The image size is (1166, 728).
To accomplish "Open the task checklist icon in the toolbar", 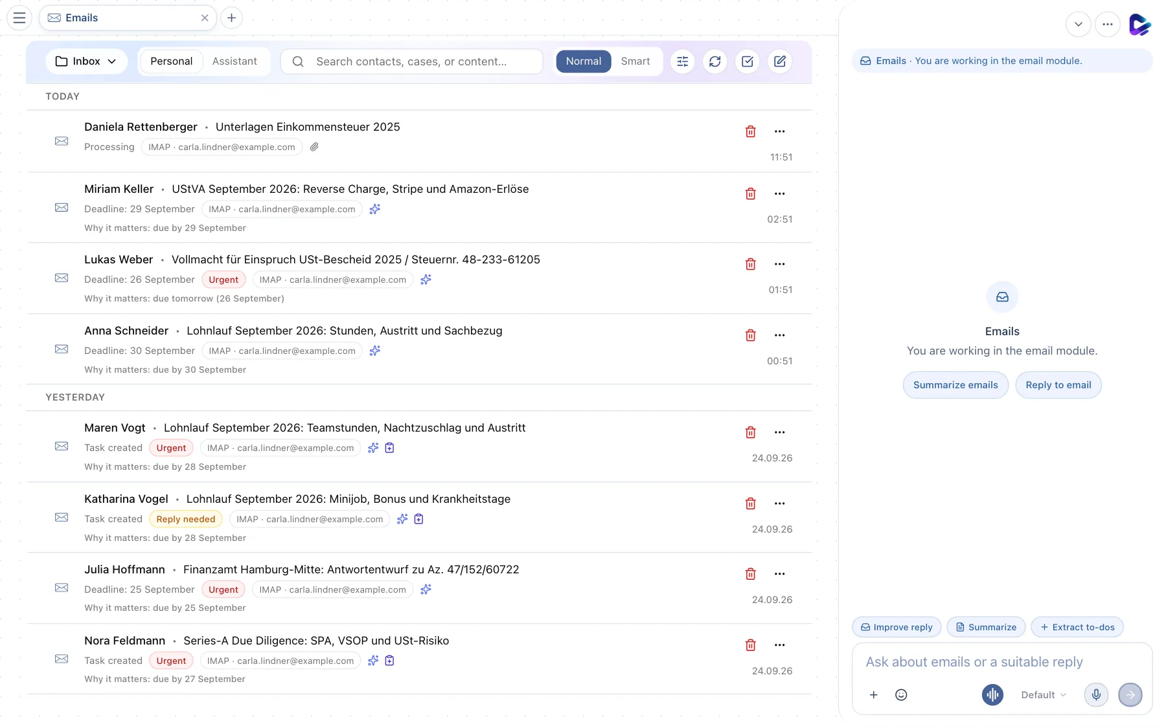I will (747, 61).
